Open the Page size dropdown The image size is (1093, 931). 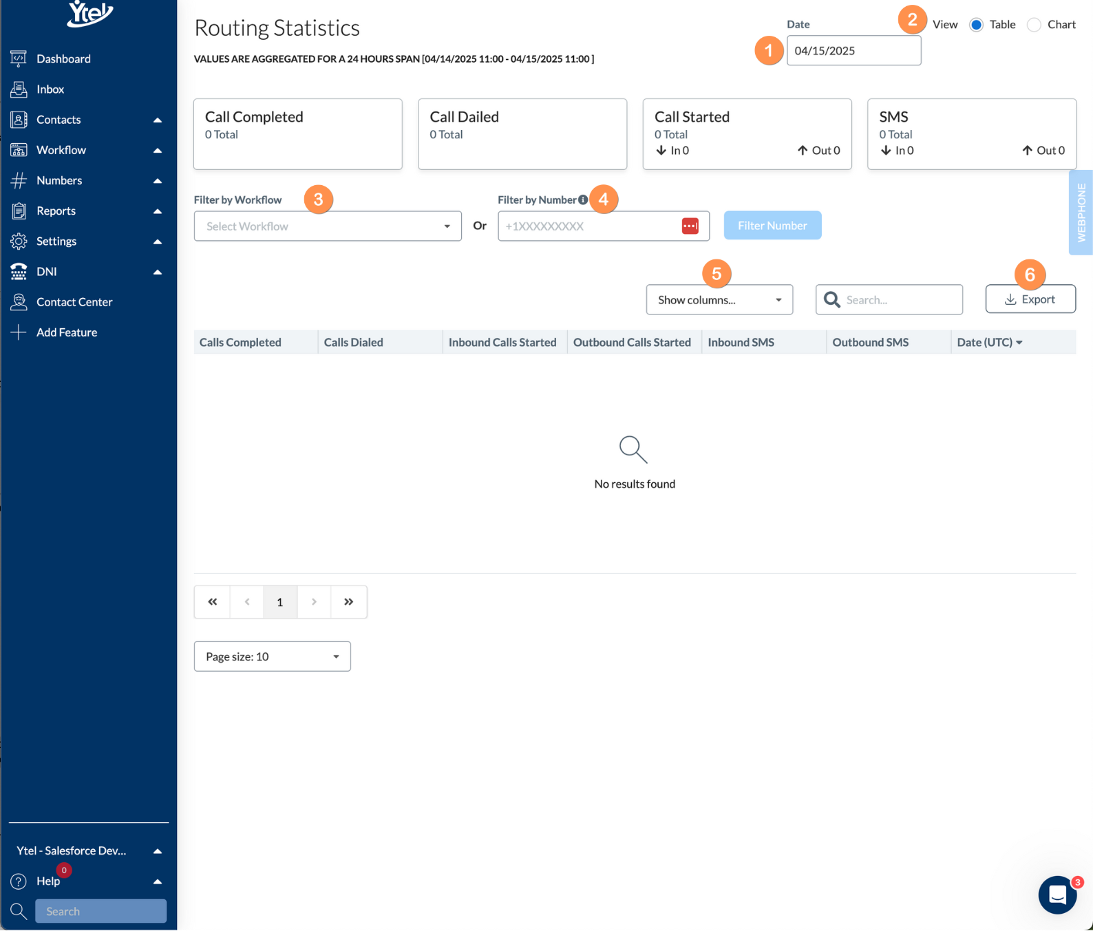point(273,656)
